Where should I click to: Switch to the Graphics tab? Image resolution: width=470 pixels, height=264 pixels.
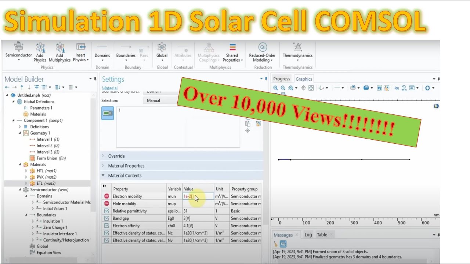(304, 79)
